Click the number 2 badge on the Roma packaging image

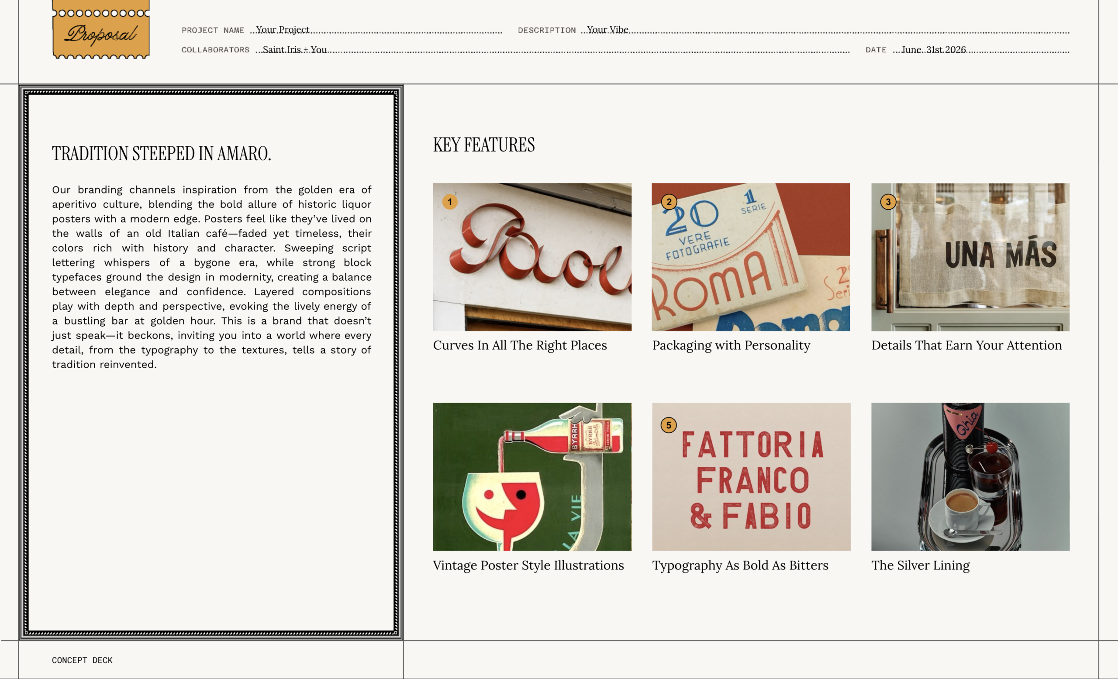669,202
